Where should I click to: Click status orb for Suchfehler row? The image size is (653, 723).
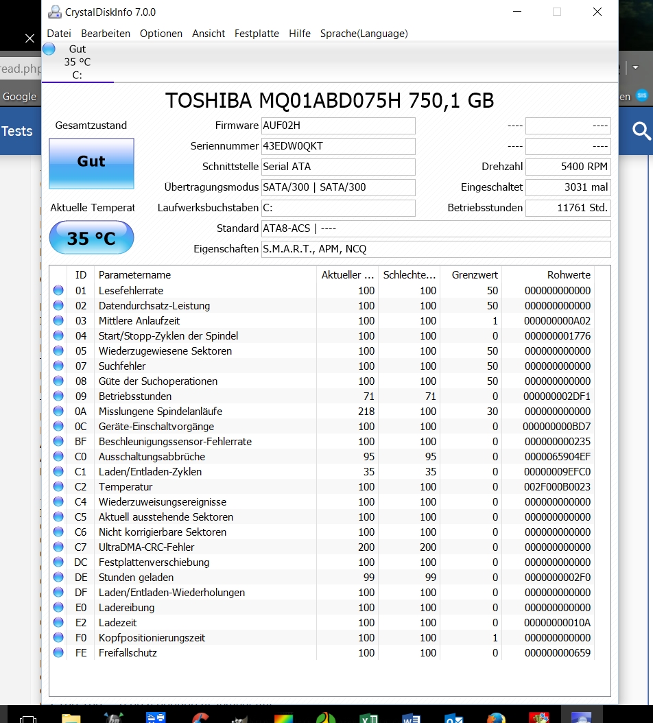point(58,366)
